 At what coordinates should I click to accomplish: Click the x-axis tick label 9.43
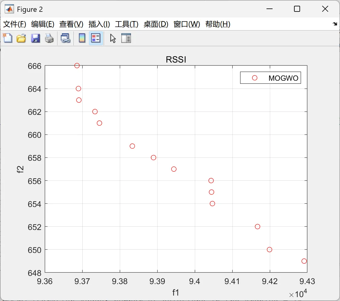tap(307, 281)
